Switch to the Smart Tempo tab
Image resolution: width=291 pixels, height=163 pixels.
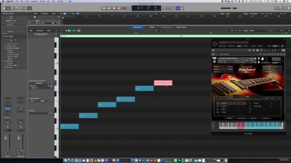pos(181,27)
